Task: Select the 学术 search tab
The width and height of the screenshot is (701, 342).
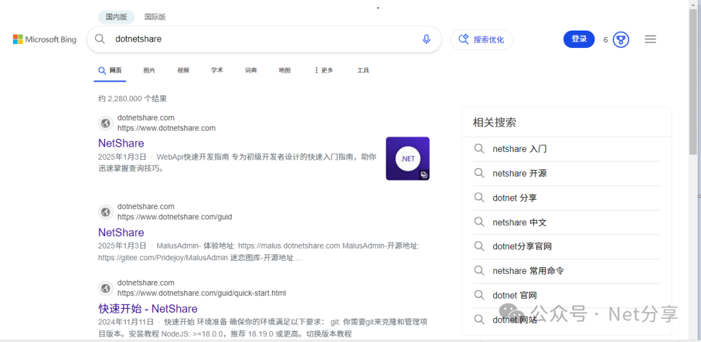Action: coord(217,70)
